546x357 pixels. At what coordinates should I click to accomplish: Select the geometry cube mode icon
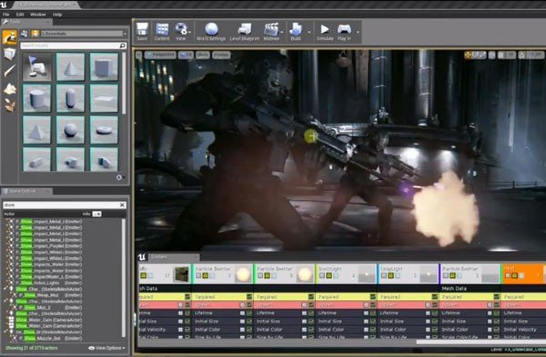pos(10,54)
